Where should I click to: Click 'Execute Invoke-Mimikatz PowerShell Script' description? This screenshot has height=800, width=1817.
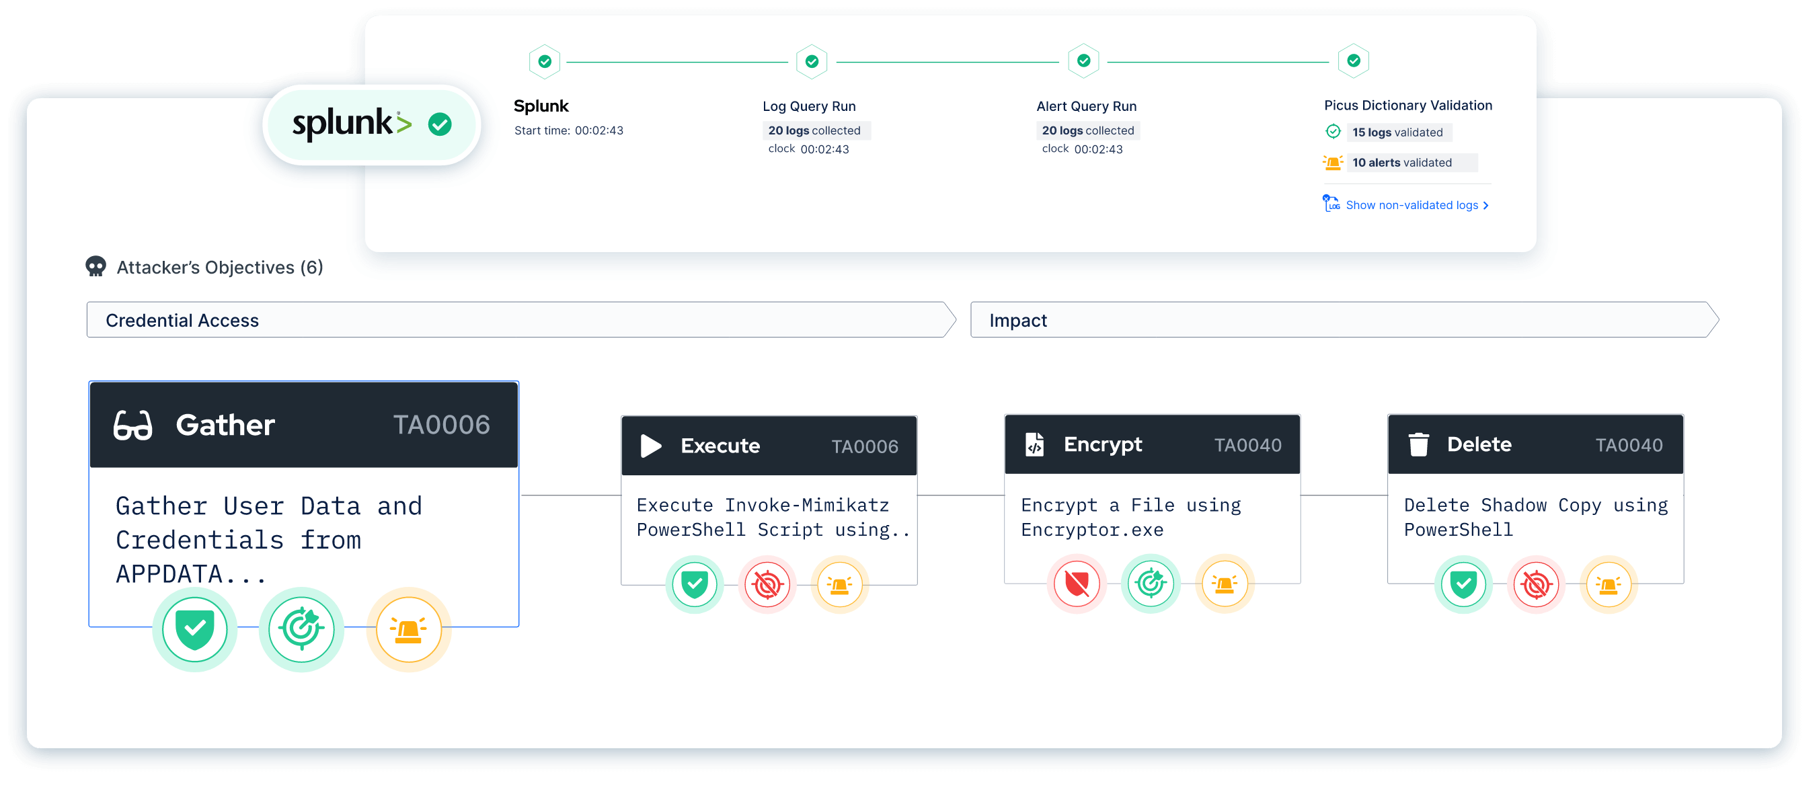pyautogui.click(x=773, y=518)
